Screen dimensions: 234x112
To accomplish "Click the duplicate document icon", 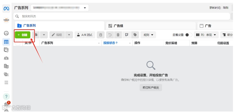I will tap(36, 35).
